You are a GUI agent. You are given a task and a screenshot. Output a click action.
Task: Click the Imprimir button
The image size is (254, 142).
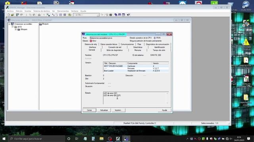(x=119, y=110)
